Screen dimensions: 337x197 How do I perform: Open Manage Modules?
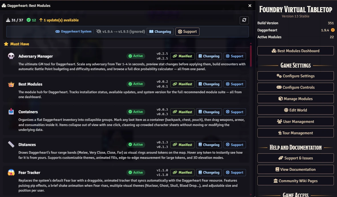tap(296, 99)
